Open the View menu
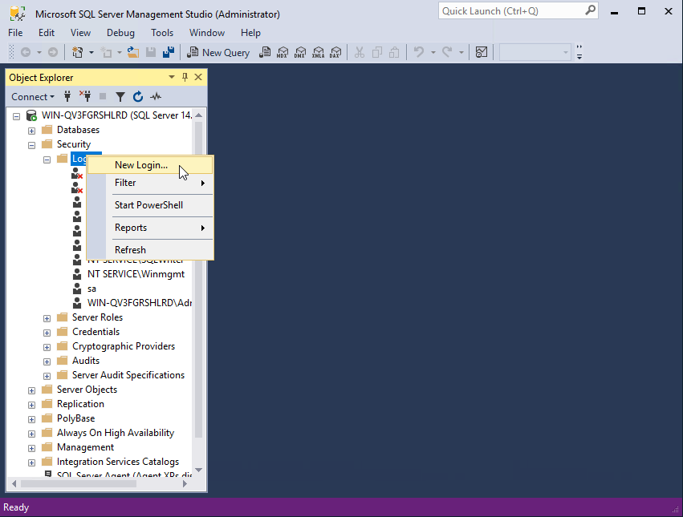Viewport: 683px width, 517px height. [x=80, y=33]
